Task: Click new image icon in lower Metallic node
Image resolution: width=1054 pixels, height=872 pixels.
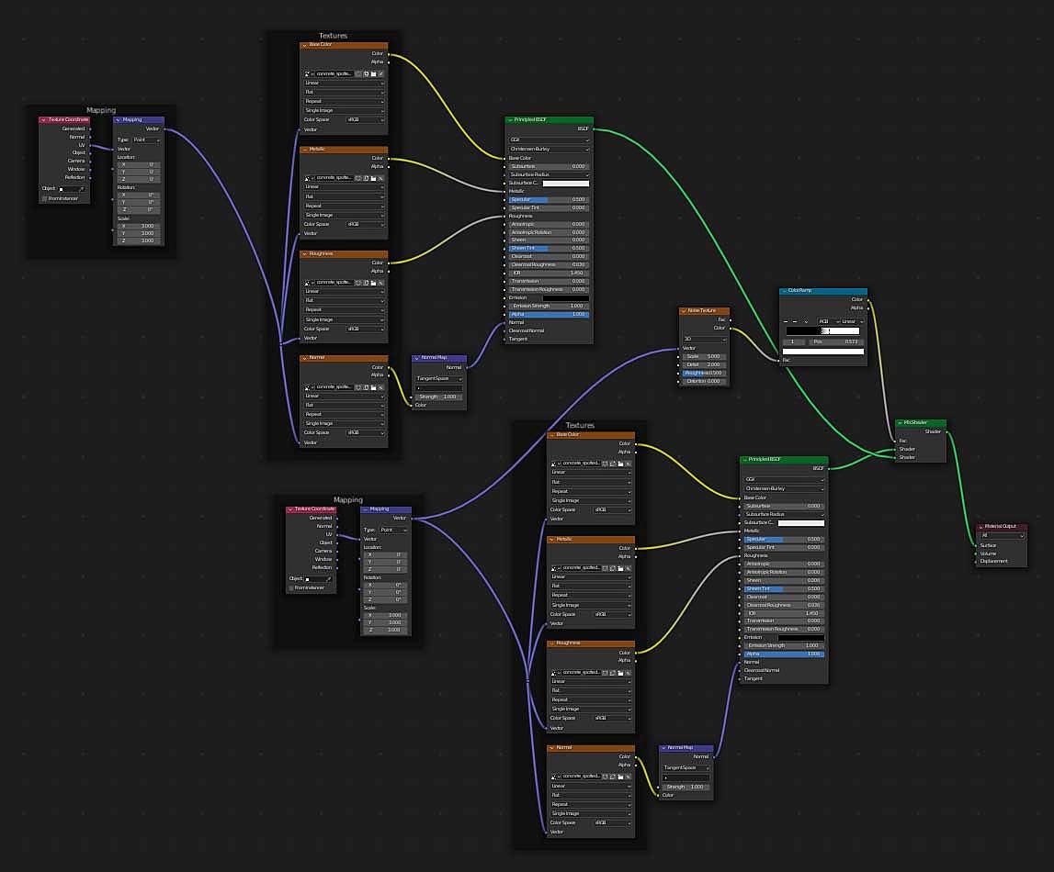Action: [x=613, y=568]
